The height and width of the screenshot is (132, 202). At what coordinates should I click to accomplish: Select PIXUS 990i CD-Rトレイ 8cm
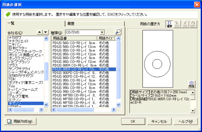pyautogui.click(x=84, y=88)
